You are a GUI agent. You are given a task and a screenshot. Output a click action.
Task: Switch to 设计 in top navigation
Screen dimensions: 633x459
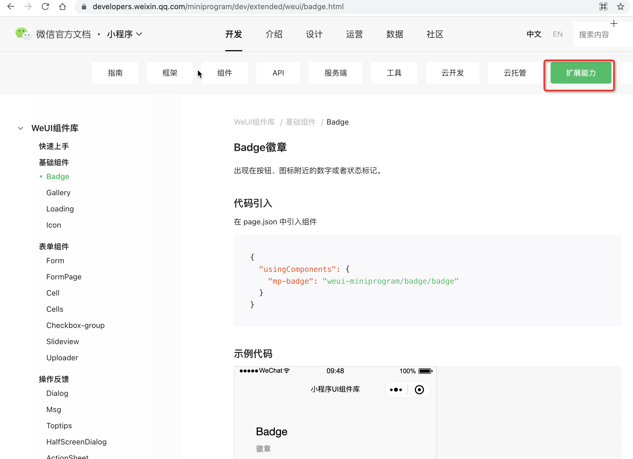[x=314, y=34]
